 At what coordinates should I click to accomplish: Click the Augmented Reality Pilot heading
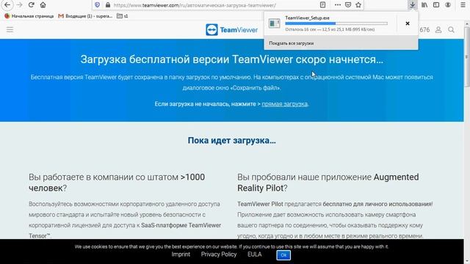[328, 183]
